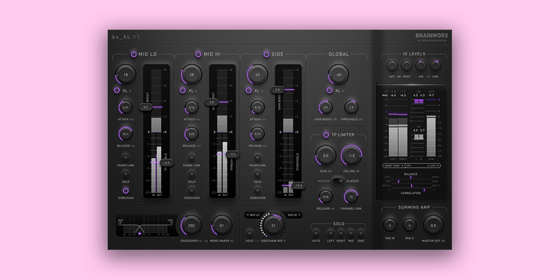Viewport: 560px width, 280px height.
Task: Click MID HI Attack knob 0.16
Action: click(x=192, y=107)
